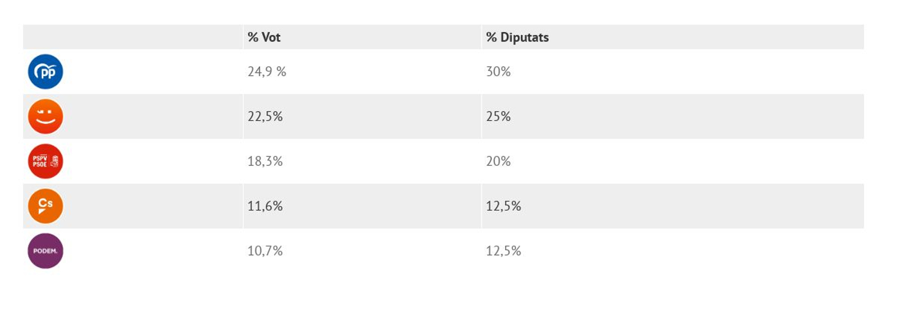897x310 pixels.
Task: Click the 12,5% deputies value beside 10,7%
Action: tap(503, 251)
